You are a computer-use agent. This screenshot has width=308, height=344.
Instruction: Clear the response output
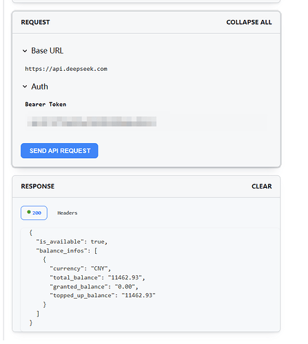[262, 186]
